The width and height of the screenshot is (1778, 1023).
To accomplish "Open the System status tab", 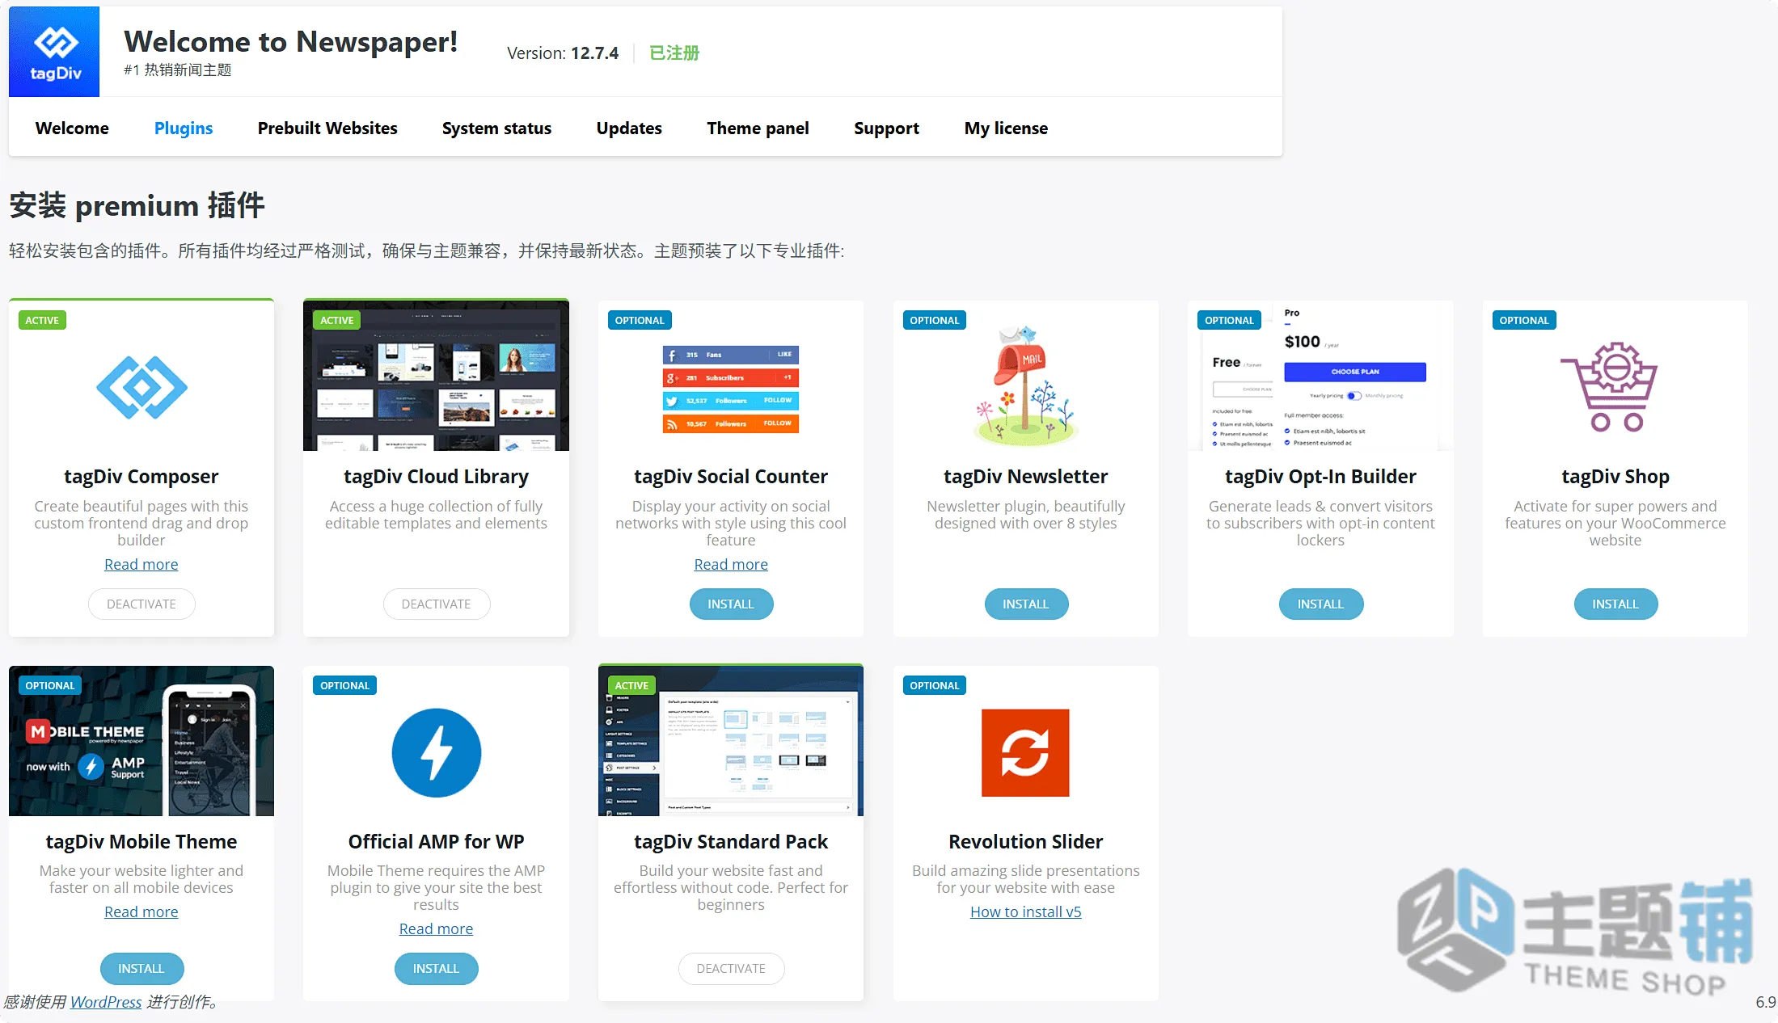I will click(496, 128).
